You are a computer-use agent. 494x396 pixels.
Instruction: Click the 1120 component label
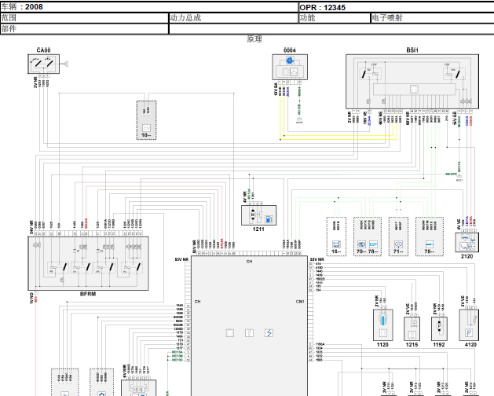coord(382,345)
